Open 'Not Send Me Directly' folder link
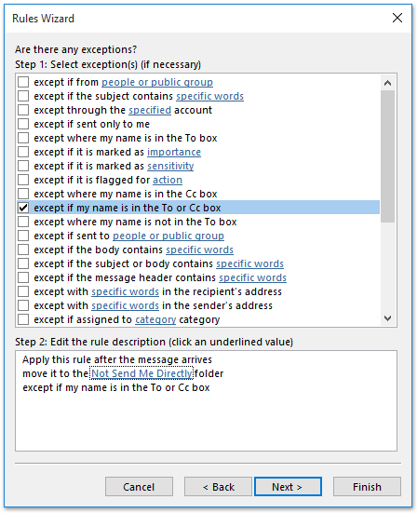Screen dimensions: 417x513 [x=141, y=373]
